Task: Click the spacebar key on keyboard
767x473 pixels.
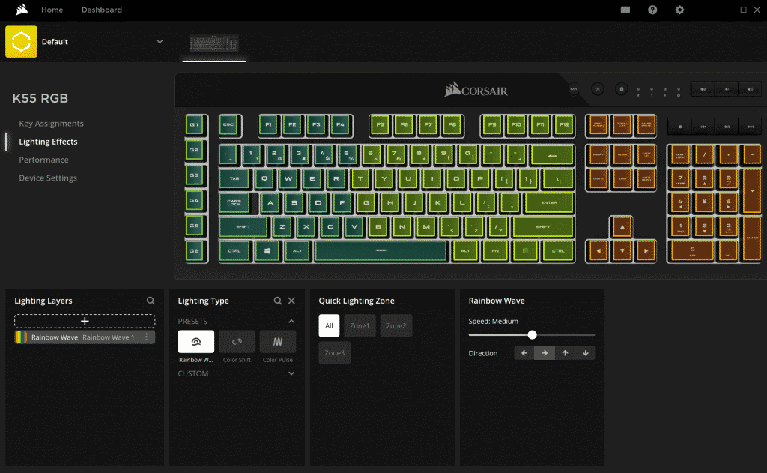Action: 381,250
